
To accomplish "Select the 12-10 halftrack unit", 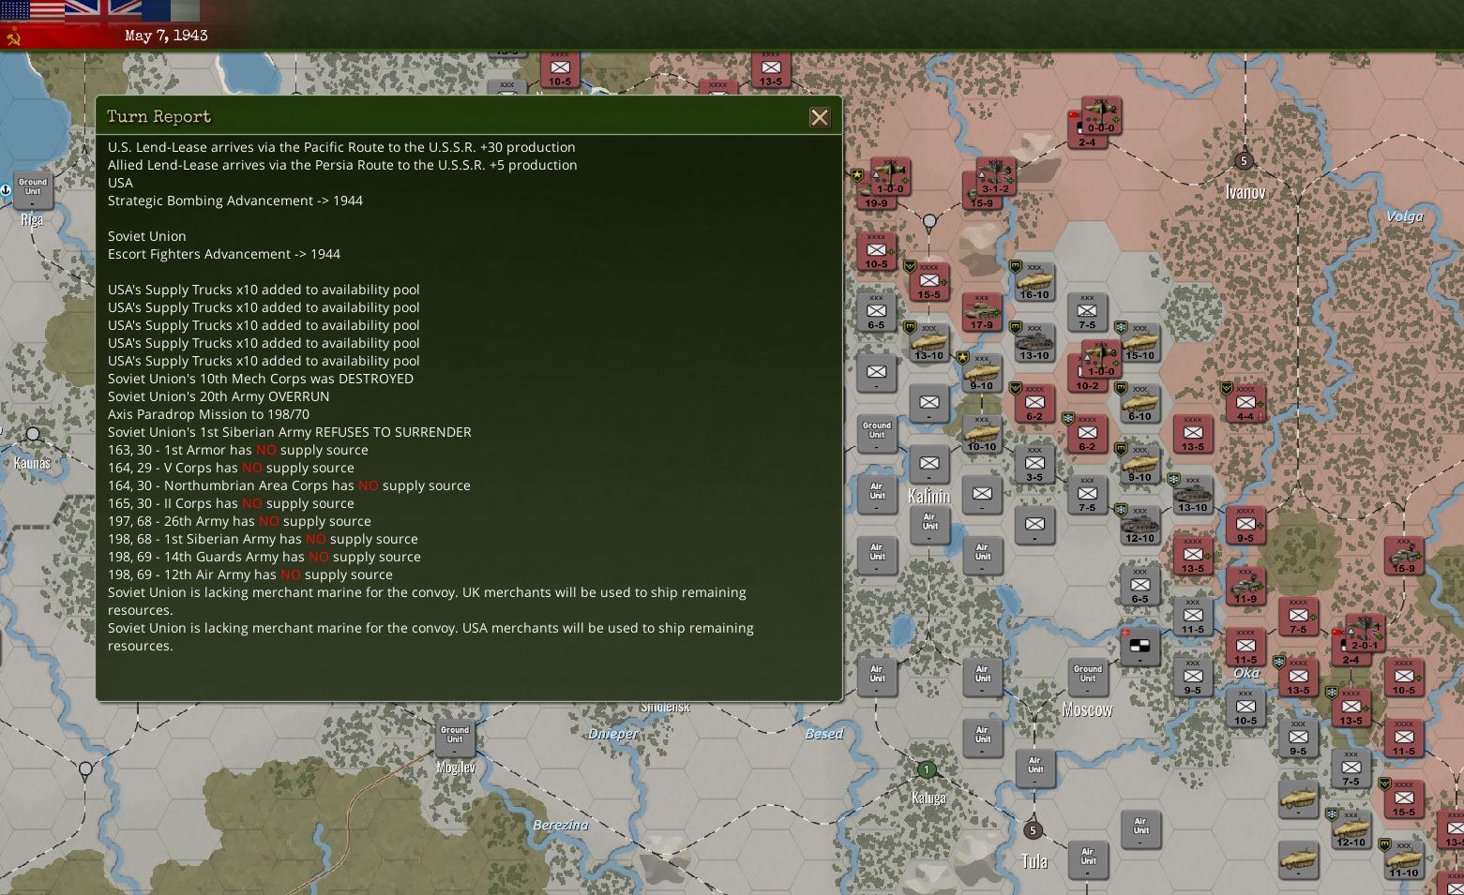I will click(1351, 828).
